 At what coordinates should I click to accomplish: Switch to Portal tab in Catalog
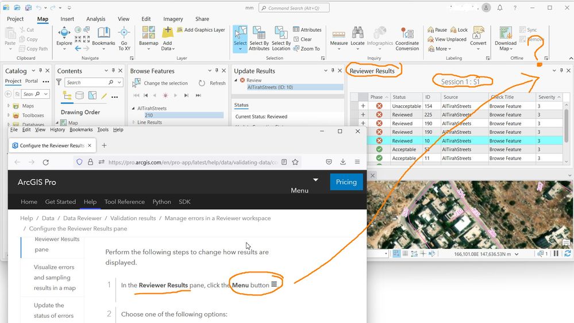pyautogui.click(x=32, y=81)
